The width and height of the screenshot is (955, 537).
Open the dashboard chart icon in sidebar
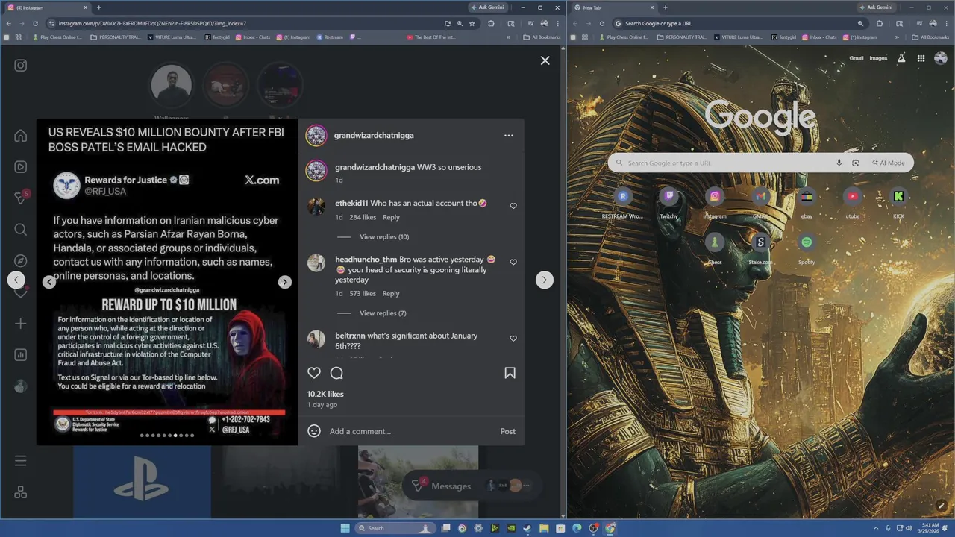[21, 355]
